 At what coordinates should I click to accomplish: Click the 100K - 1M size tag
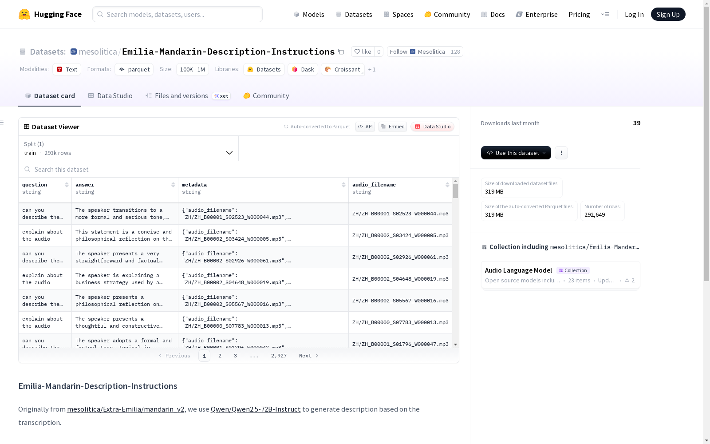pos(193,69)
